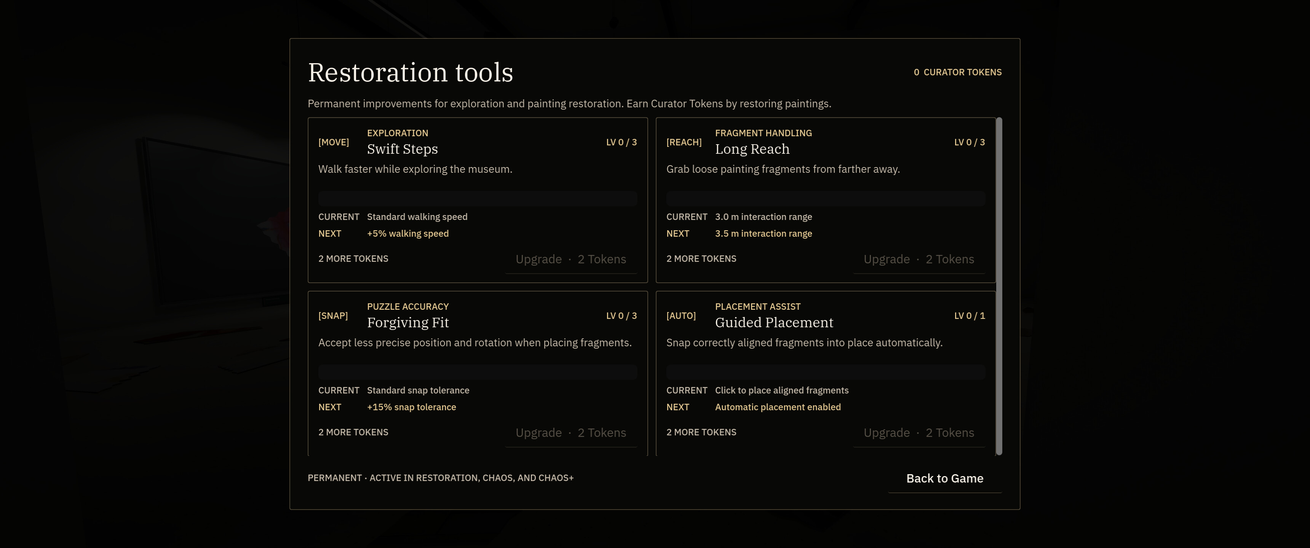Click the permanent upgrades footer note

(440, 478)
